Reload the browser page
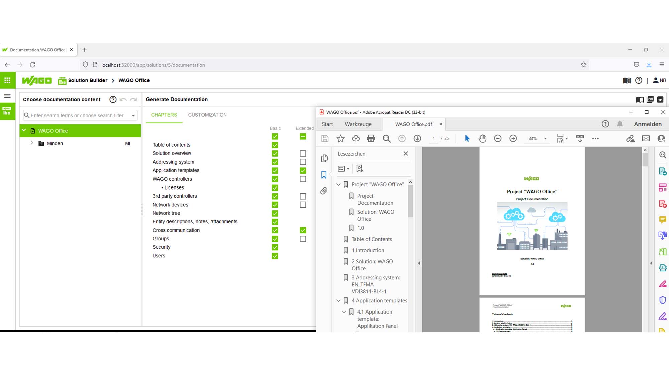 tap(32, 65)
